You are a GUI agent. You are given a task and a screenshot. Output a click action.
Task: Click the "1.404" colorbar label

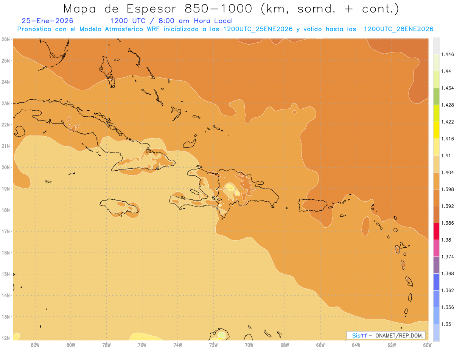448,172
